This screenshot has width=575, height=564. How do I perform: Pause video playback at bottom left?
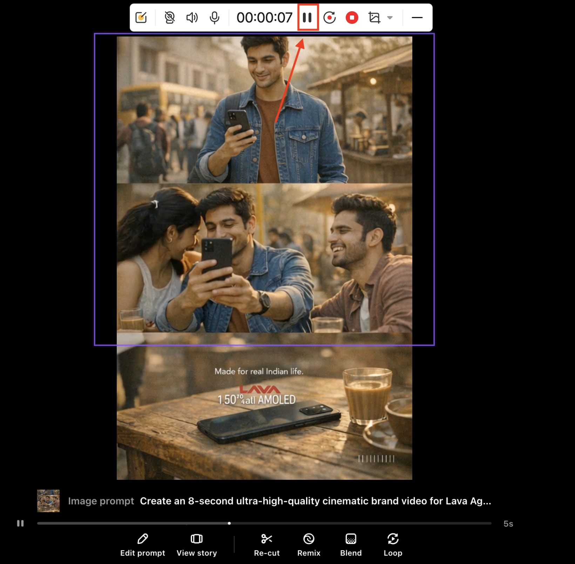click(20, 523)
